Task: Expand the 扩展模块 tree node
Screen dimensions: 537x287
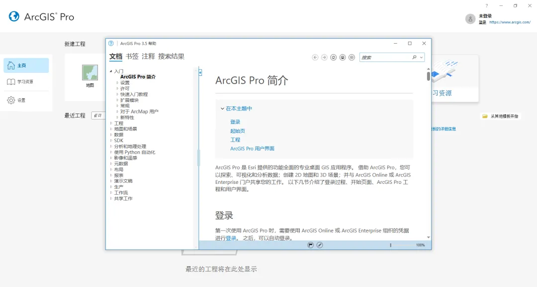Action: pos(117,100)
